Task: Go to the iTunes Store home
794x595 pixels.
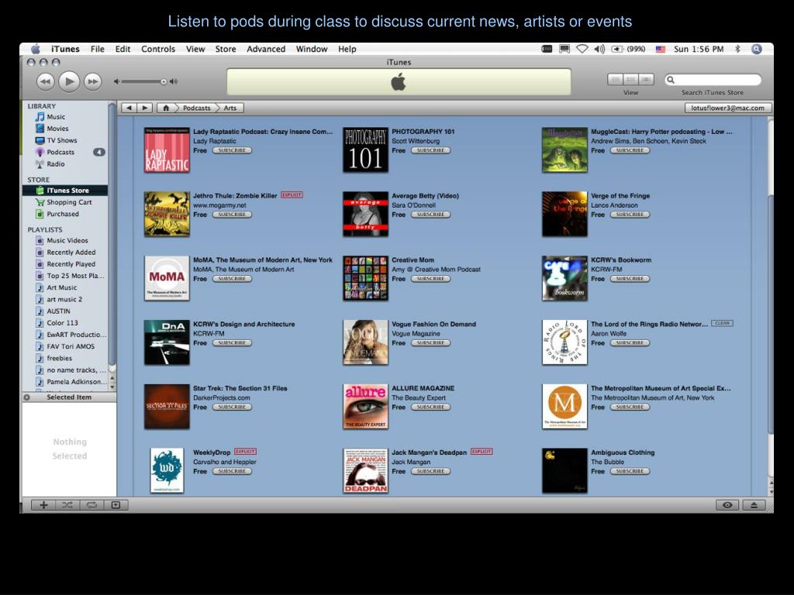Action: point(166,108)
